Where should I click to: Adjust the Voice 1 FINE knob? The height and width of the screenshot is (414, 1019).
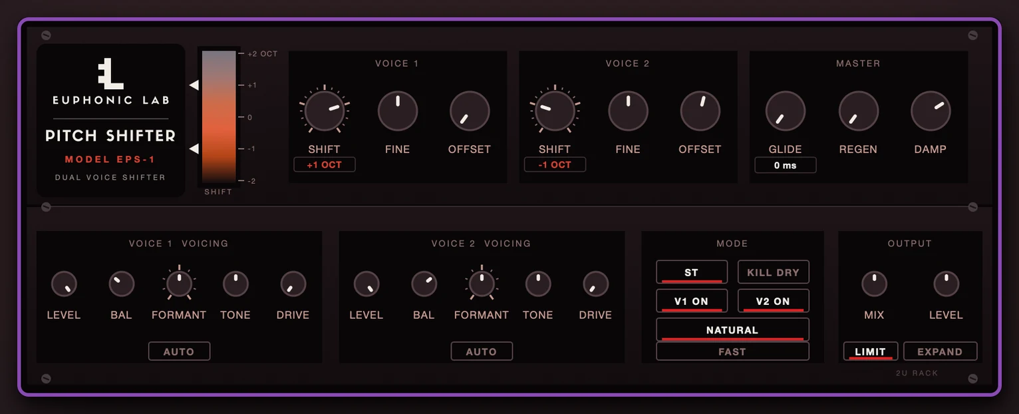pos(398,110)
